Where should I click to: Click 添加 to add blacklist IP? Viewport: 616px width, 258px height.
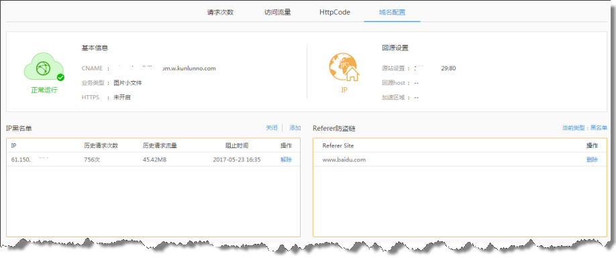[295, 128]
